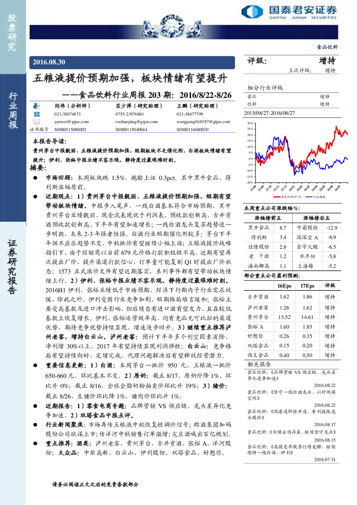Open report 高股息率股票行情发酵
Viewport: 357px width, 505px height.
click(292, 450)
